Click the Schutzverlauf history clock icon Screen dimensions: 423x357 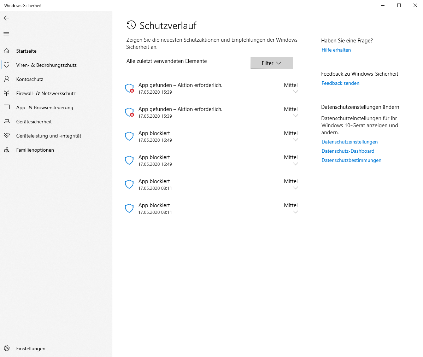(131, 25)
